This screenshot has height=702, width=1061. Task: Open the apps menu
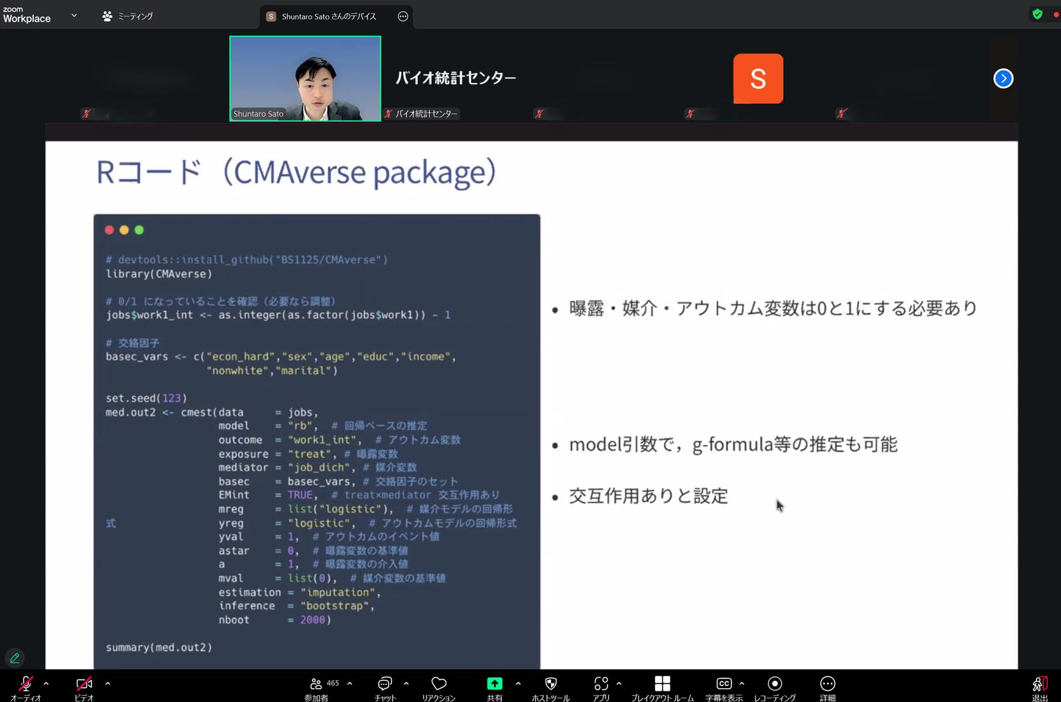601,685
